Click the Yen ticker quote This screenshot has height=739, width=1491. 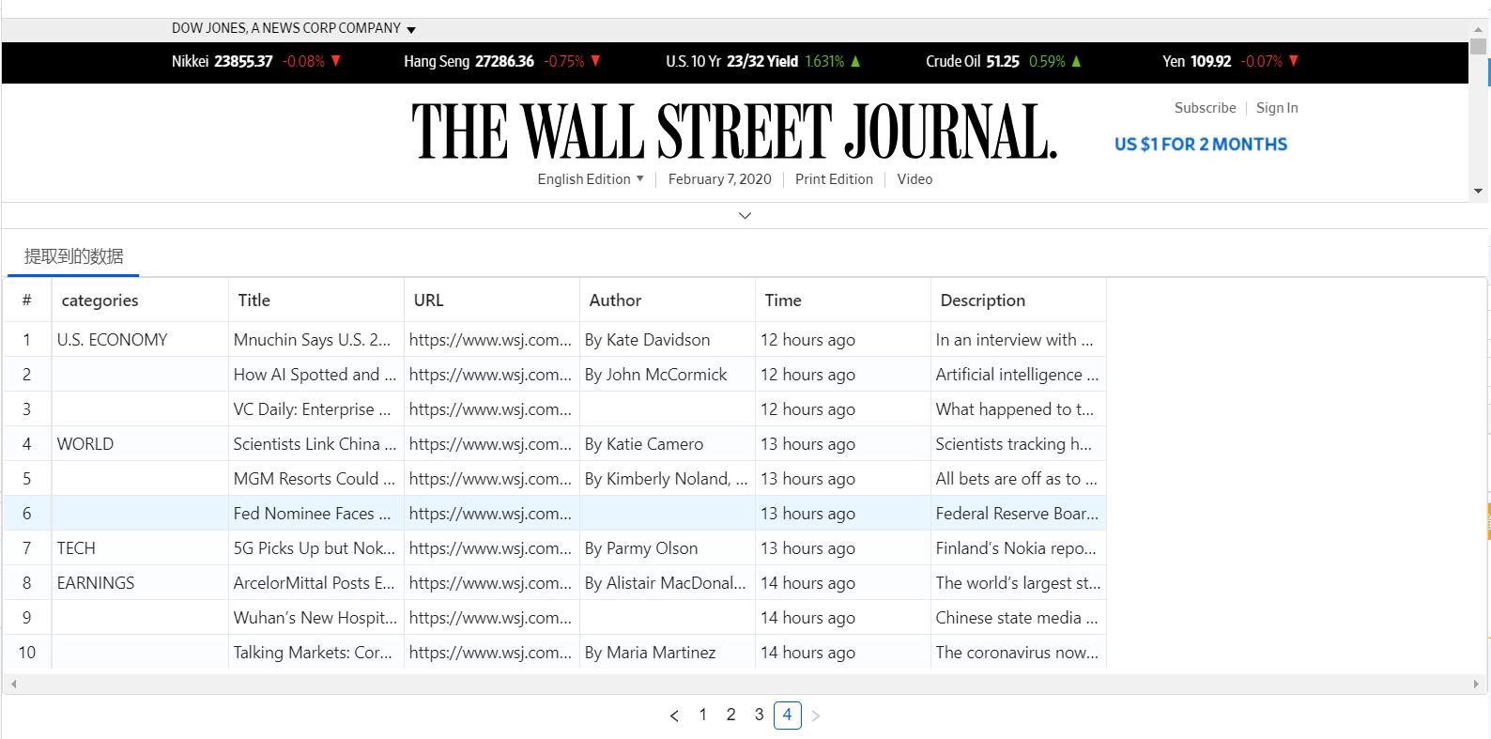pyautogui.click(x=1231, y=61)
